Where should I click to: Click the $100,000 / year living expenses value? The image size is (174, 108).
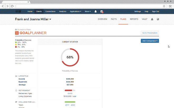(x=70, y=96)
